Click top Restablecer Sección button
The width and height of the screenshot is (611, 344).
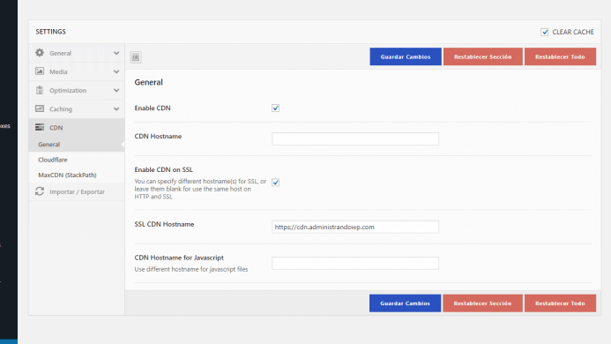(483, 56)
